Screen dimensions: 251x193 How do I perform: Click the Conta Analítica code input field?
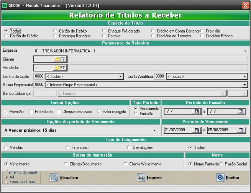pos(159,77)
